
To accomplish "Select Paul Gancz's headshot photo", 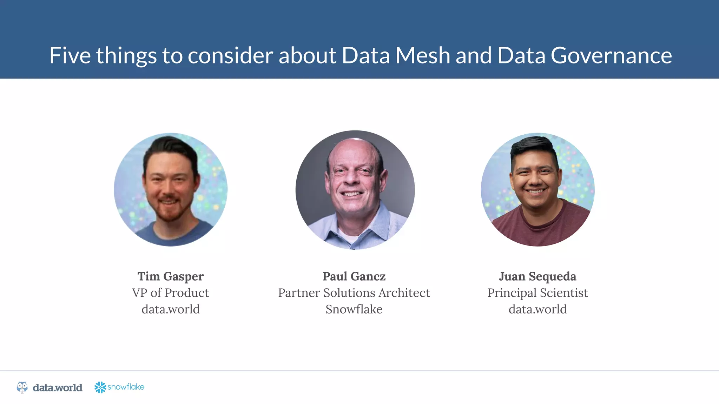I will 355,190.
